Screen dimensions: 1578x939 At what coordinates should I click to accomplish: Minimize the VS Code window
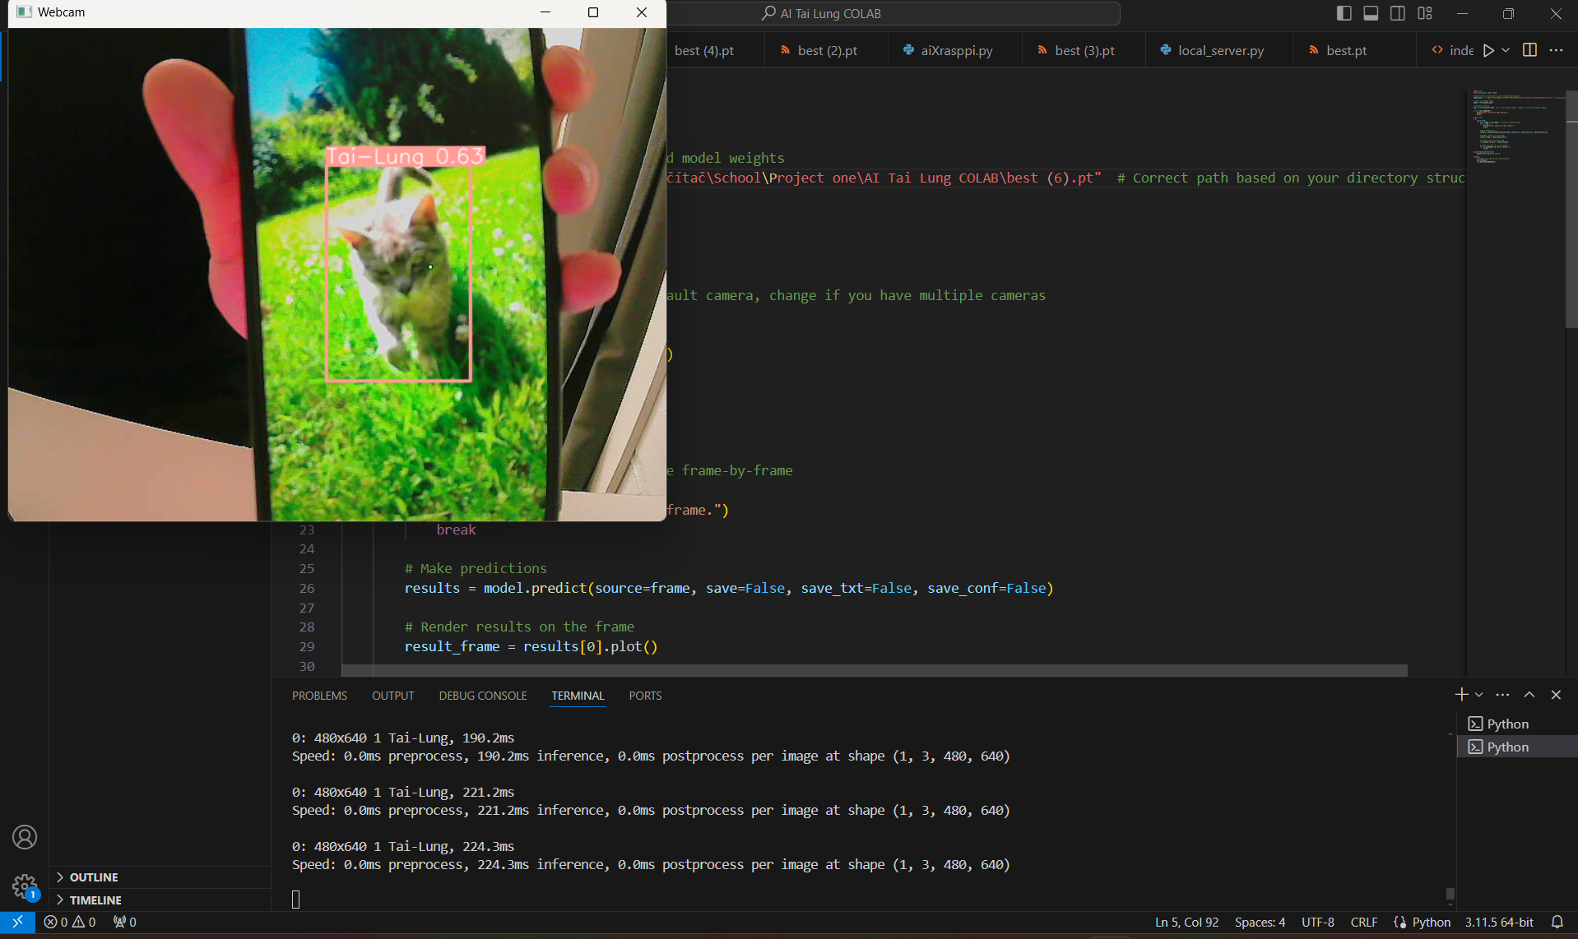(1462, 13)
